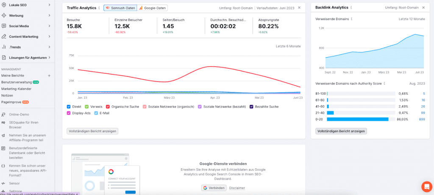Viewport: 434px width, 195px height.
Task: Click the Benutzerdefinierte Datenbank icon
Action: [3, 148]
